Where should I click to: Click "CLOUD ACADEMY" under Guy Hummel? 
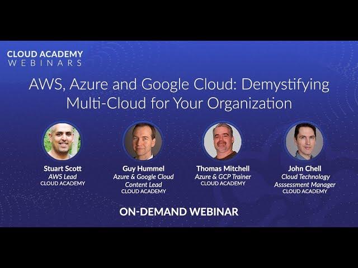pos(143,192)
